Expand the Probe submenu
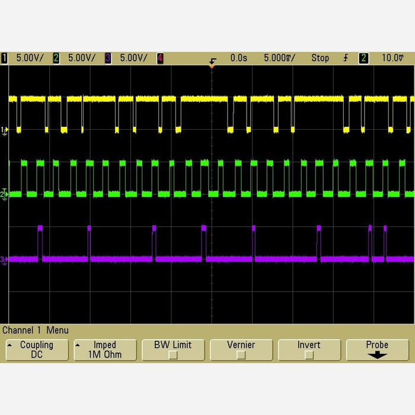The height and width of the screenshot is (415, 415). pyautogui.click(x=377, y=350)
